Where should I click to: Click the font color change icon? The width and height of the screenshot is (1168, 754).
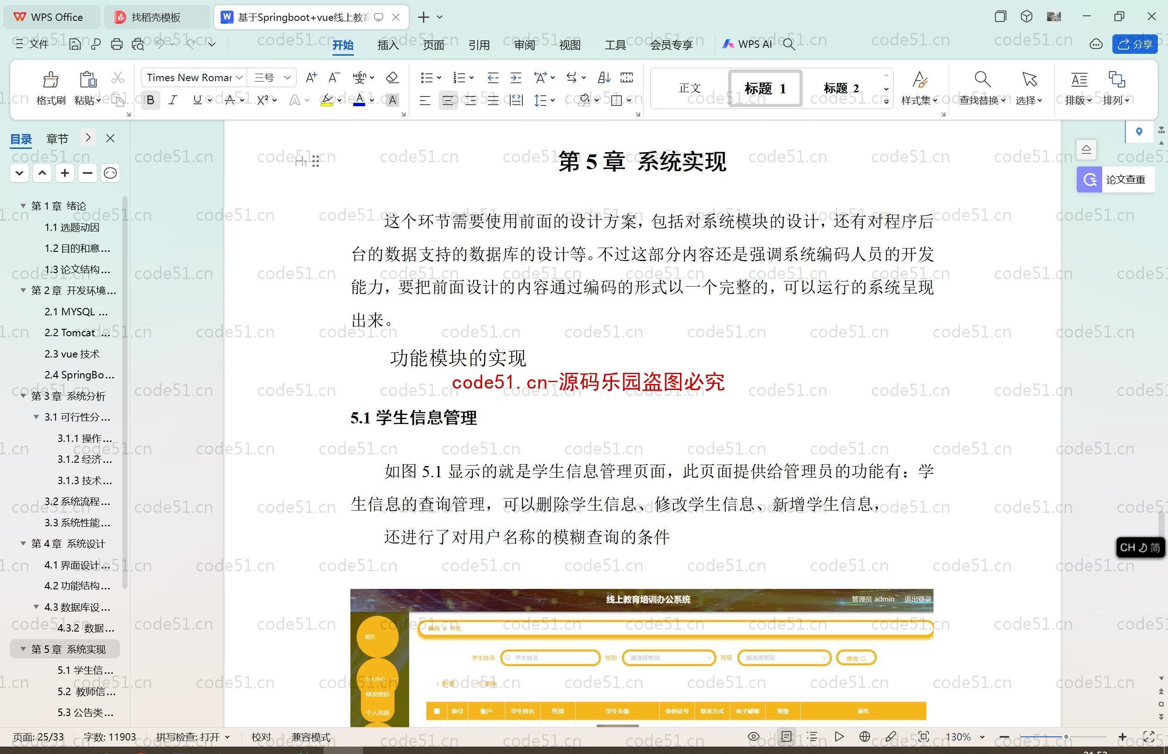tap(358, 101)
